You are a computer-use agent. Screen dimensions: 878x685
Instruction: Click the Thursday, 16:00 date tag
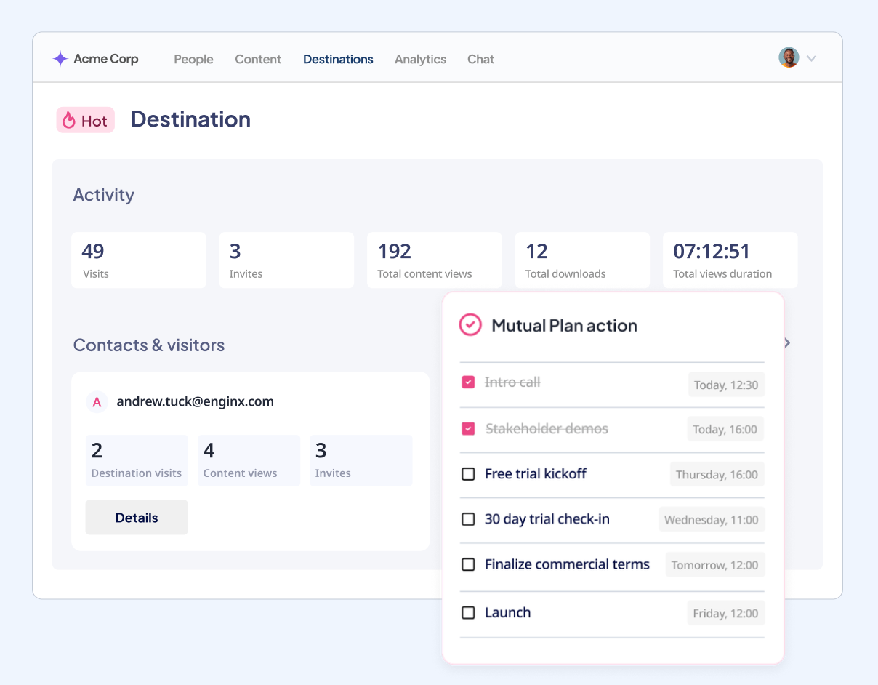717,475
